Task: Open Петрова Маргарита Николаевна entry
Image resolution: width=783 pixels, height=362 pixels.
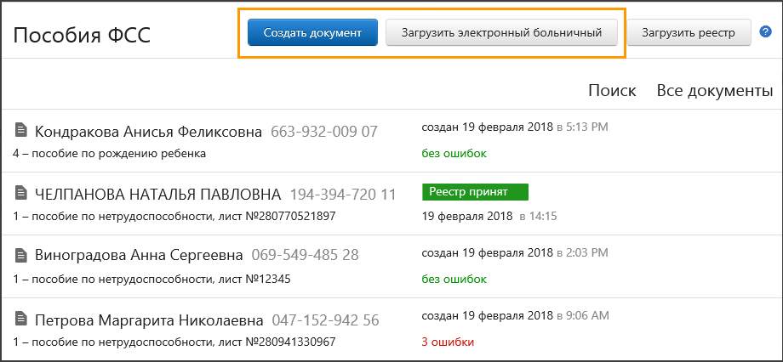Action: point(150,320)
